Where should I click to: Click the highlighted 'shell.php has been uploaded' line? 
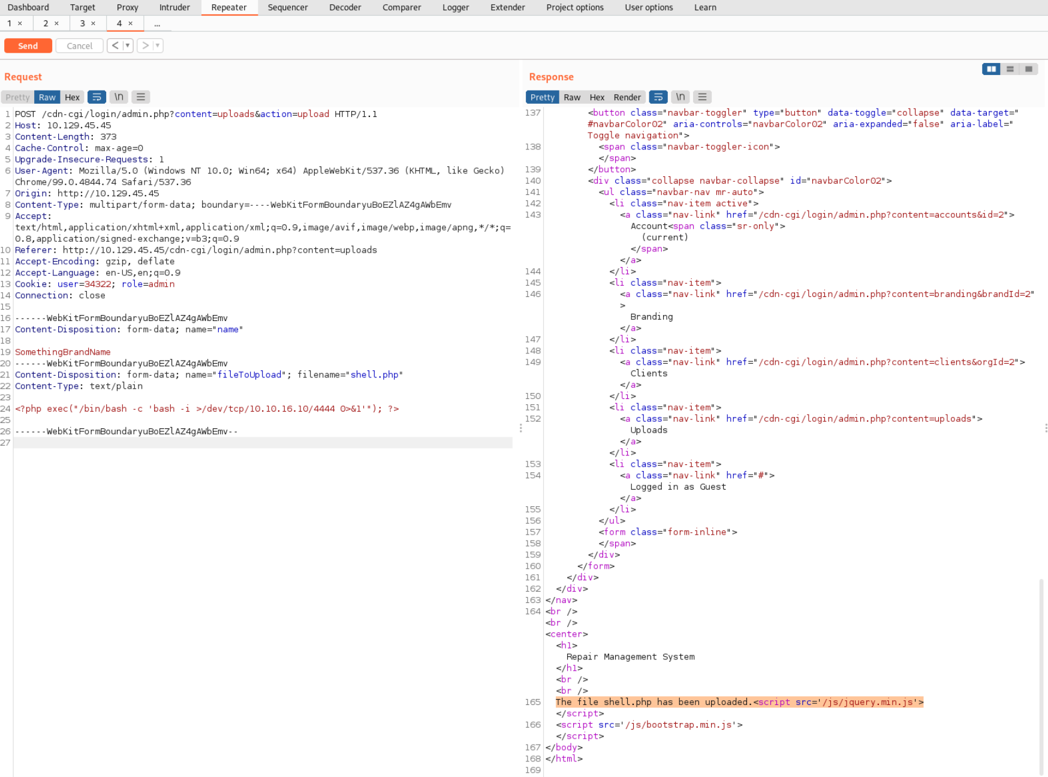tap(739, 702)
